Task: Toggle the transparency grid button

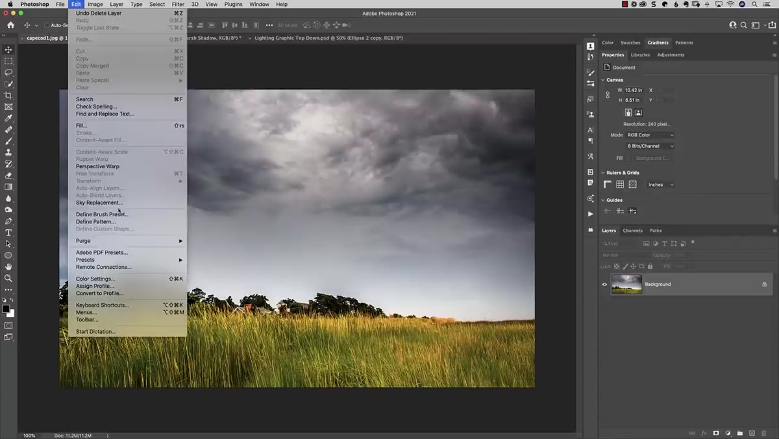Action: pyautogui.click(x=632, y=184)
